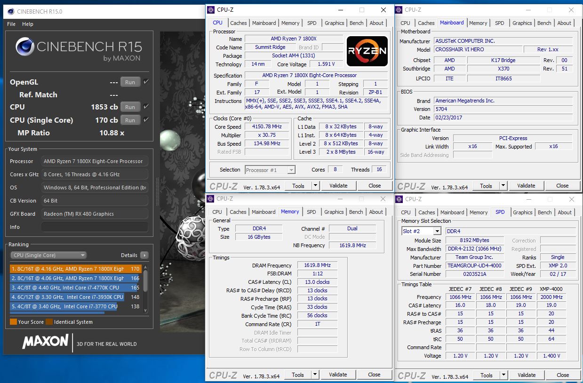Open the Tools dropdown arrow in the CPU tab window
Screen dimensions: 583x383
pos(315,186)
